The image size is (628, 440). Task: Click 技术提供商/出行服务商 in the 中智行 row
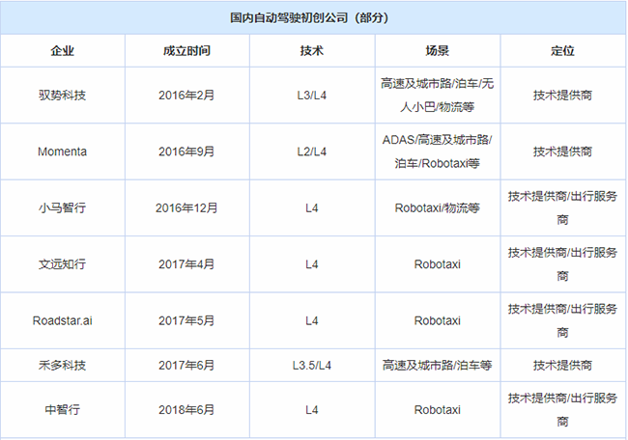(562, 410)
